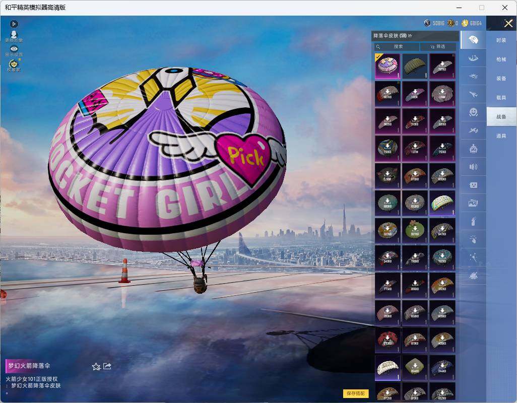This screenshot has width=517, height=403.
Task: Download the 787KB parachute skin
Action: coord(442,66)
